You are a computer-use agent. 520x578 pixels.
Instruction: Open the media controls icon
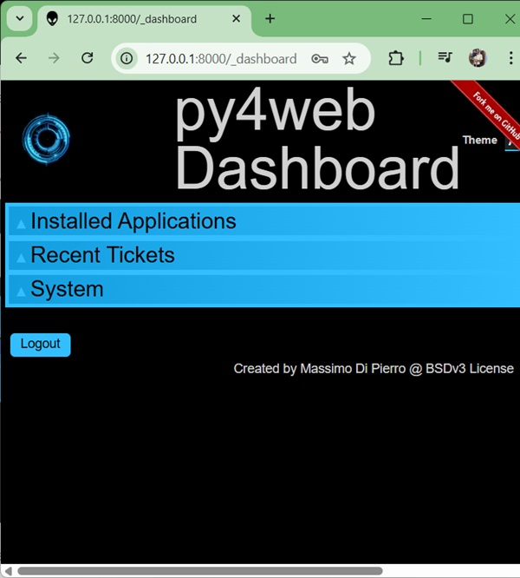[x=445, y=57]
